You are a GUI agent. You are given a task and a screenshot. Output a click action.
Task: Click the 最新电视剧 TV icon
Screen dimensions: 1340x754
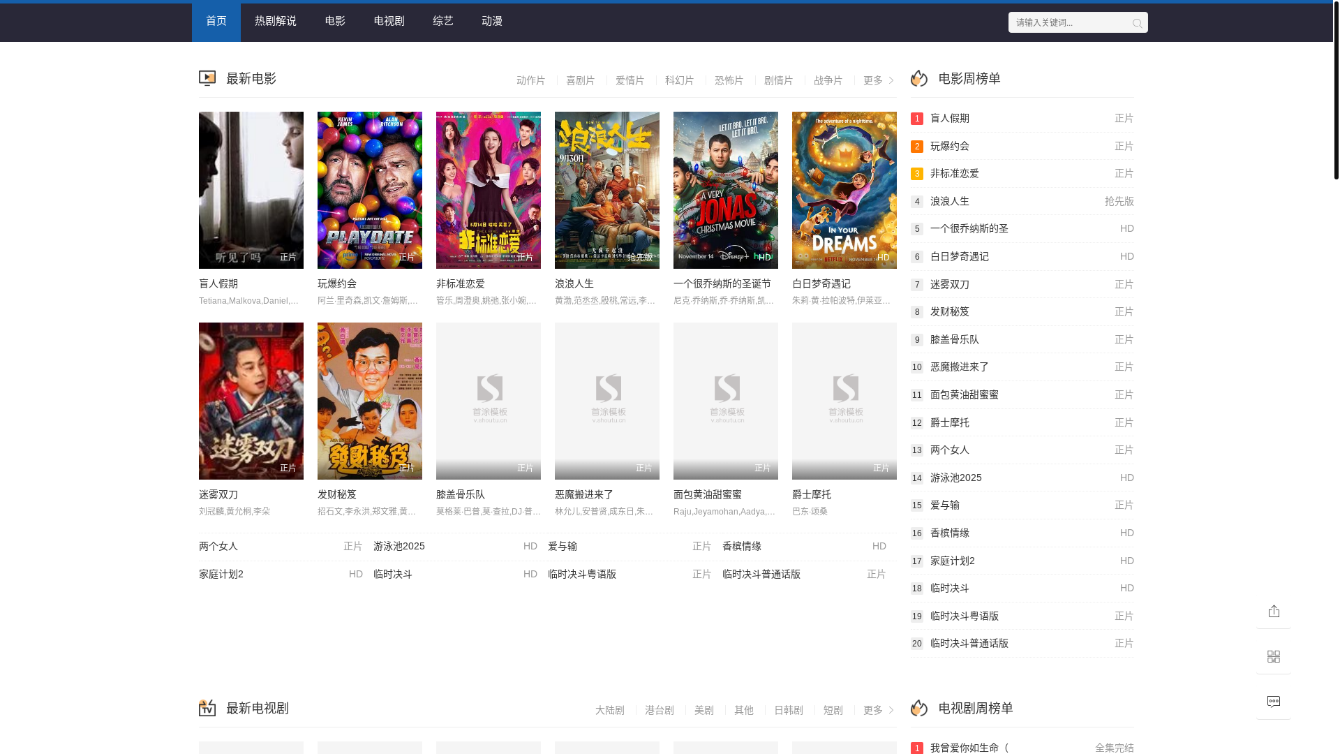coord(207,708)
